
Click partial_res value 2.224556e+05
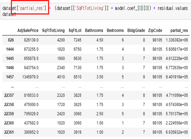tap(177, 123)
